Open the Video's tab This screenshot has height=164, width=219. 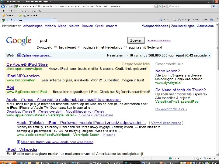point(50,26)
